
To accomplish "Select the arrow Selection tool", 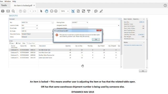I will (x=41, y=11).
